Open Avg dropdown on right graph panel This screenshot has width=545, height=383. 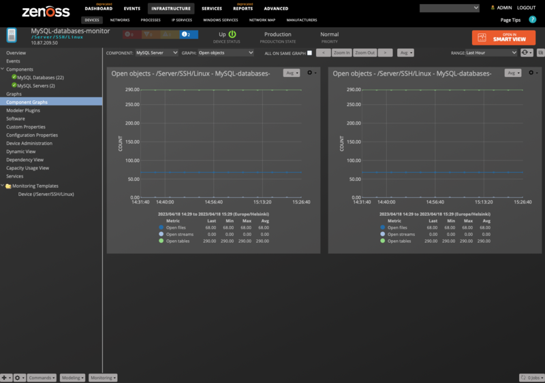pyautogui.click(x=513, y=73)
